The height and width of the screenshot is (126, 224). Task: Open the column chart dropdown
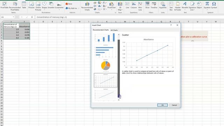[95, 3]
